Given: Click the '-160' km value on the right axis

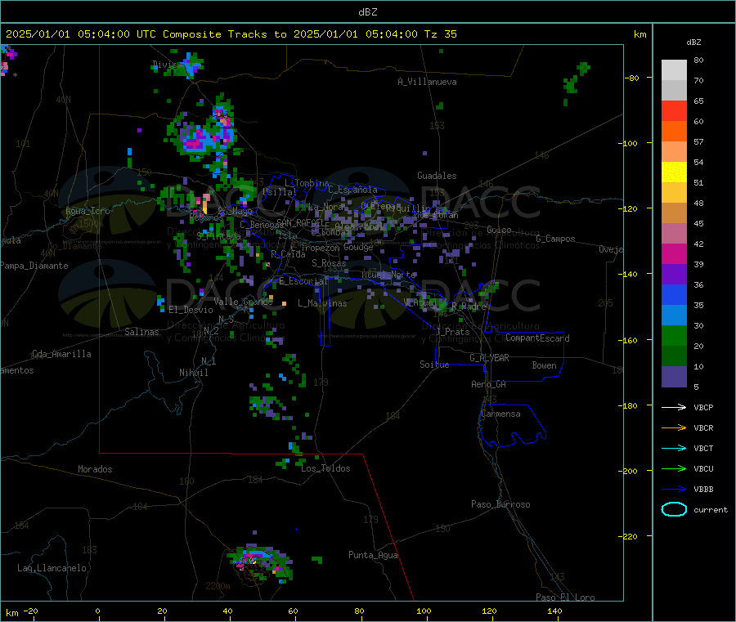Looking at the screenshot, I should click(630, 340).
